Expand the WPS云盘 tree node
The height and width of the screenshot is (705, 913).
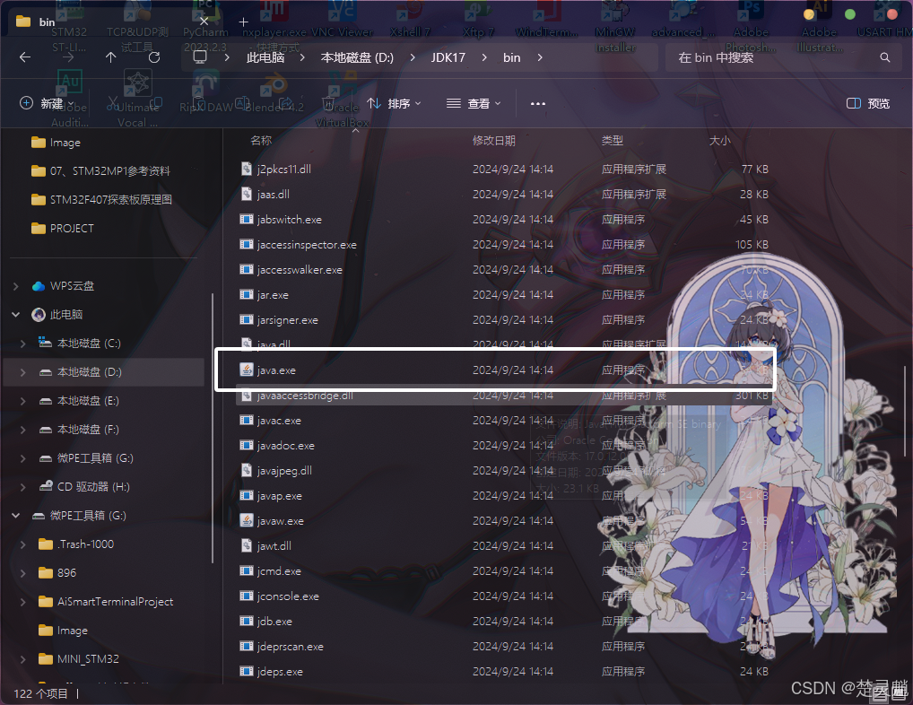tap(16, 286)
